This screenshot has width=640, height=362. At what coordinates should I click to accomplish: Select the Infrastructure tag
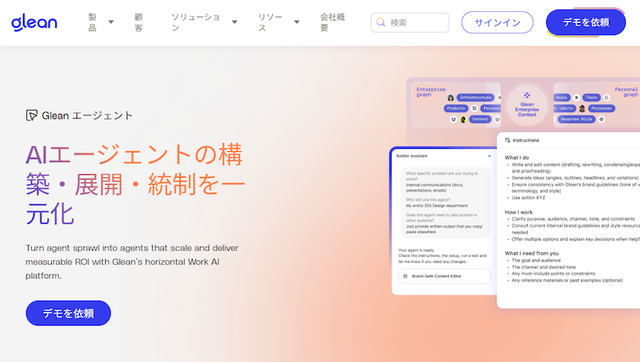click(475, 98)
